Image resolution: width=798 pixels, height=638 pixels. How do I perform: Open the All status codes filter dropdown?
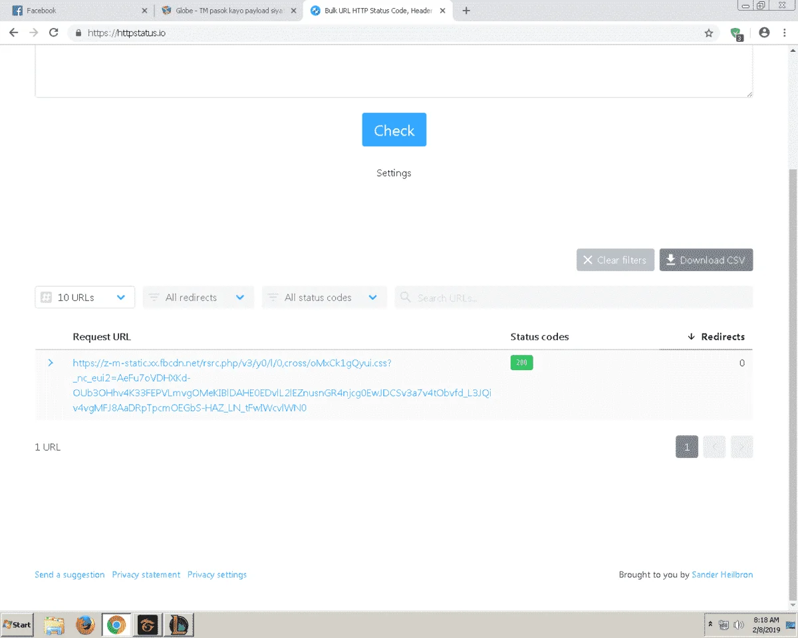[324, 297]
